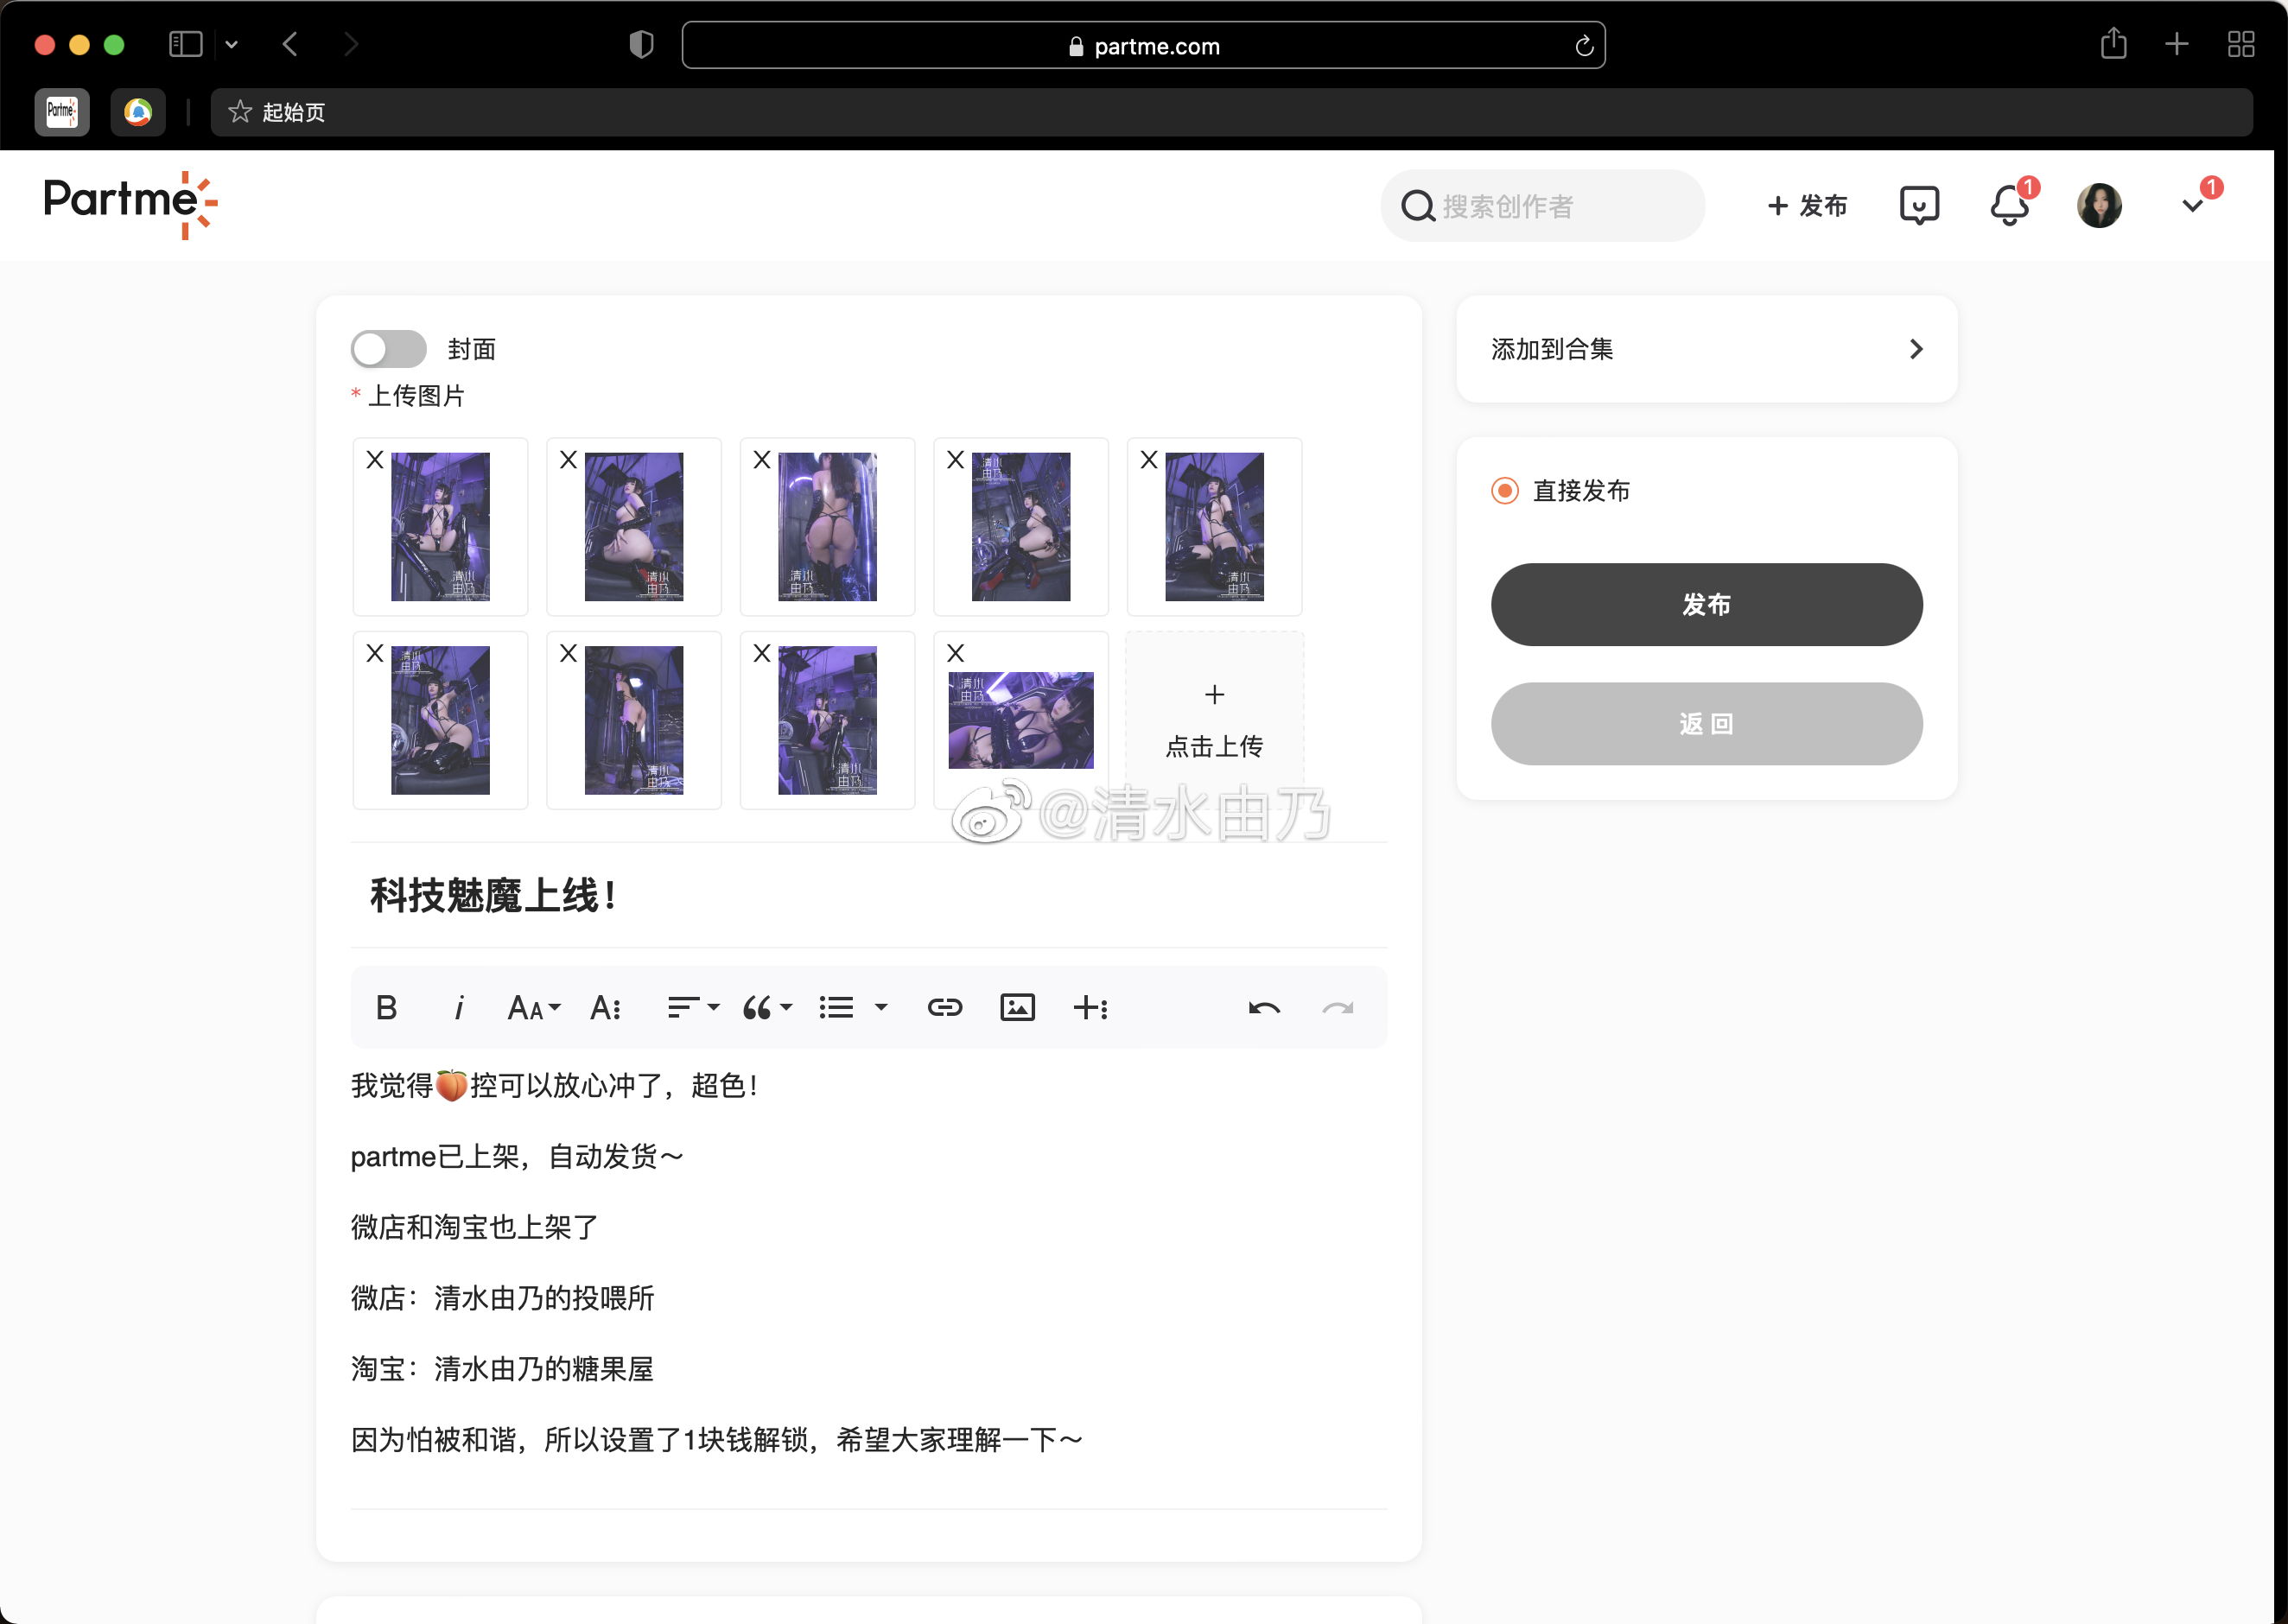Insert a bulleted list

[836, 1008]
